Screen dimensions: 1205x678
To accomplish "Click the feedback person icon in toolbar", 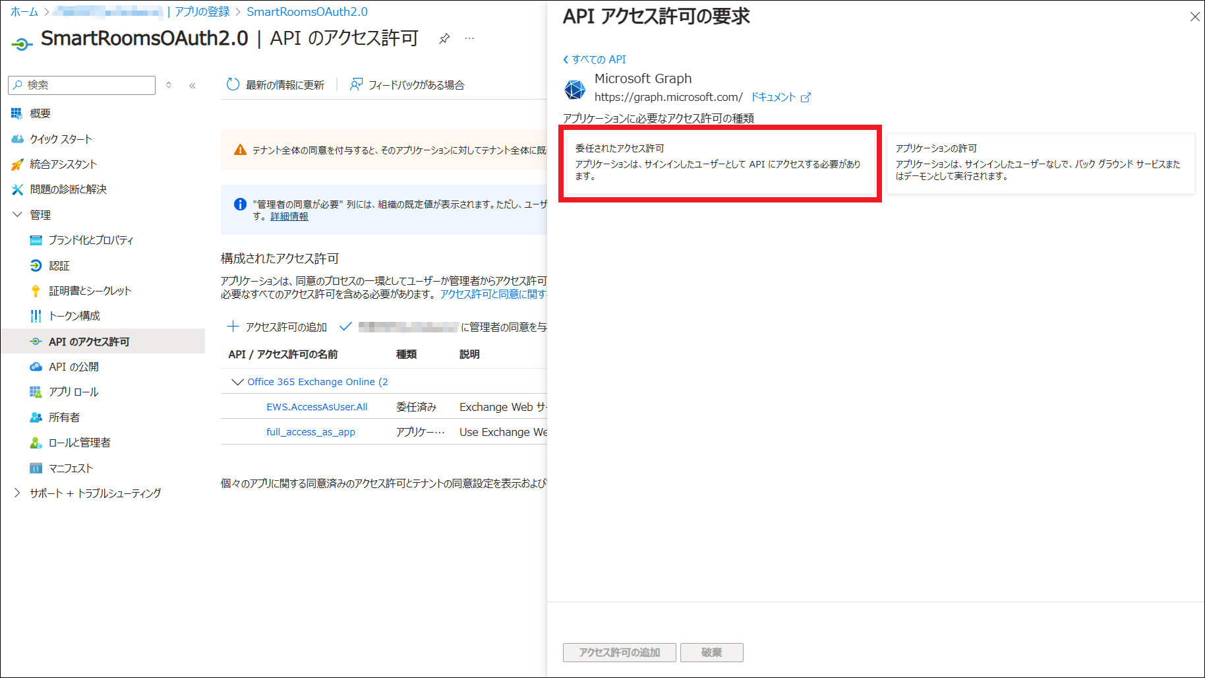I will 356,84.
